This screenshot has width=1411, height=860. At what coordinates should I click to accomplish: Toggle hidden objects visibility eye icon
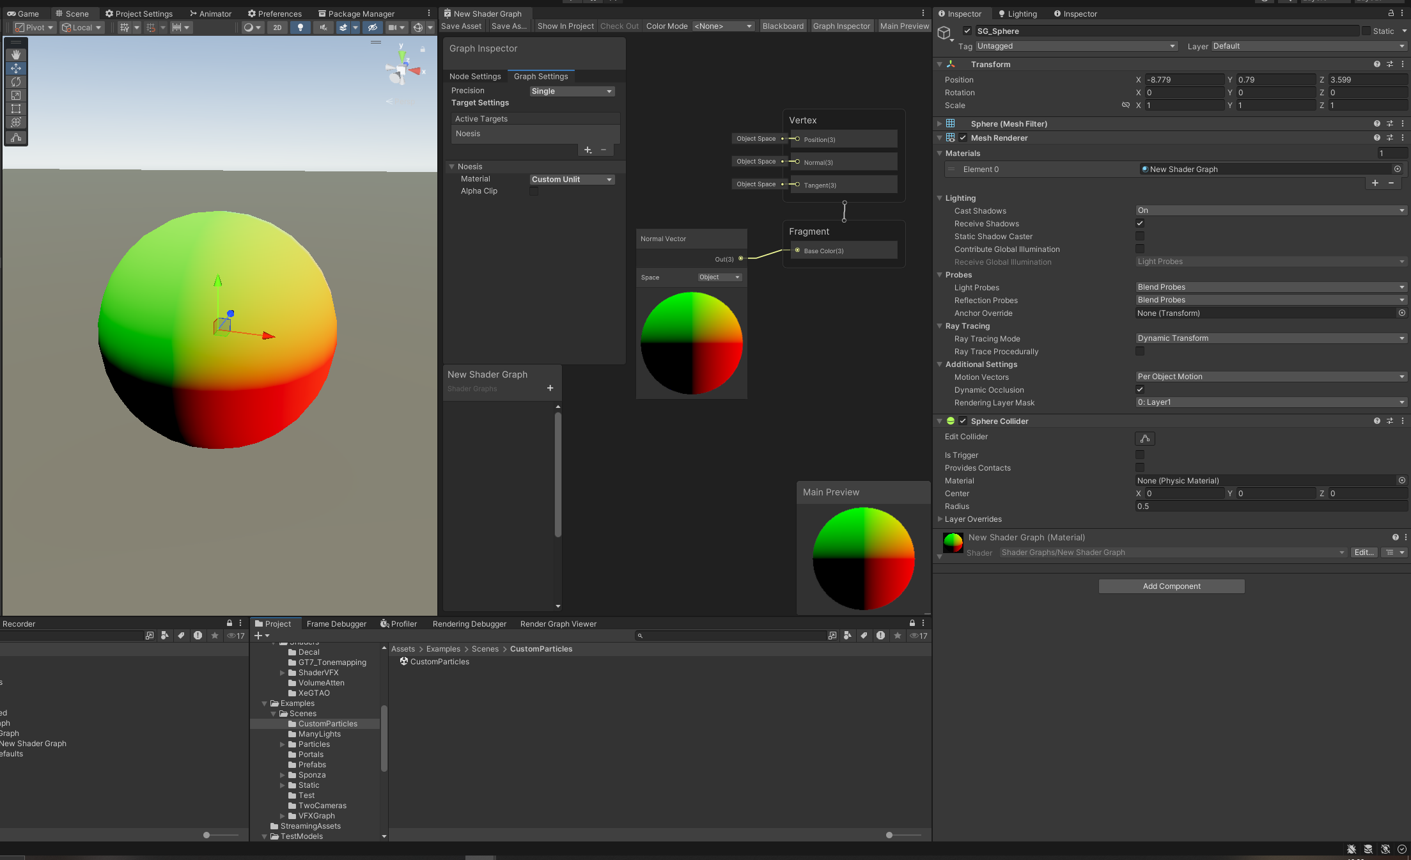372,27
